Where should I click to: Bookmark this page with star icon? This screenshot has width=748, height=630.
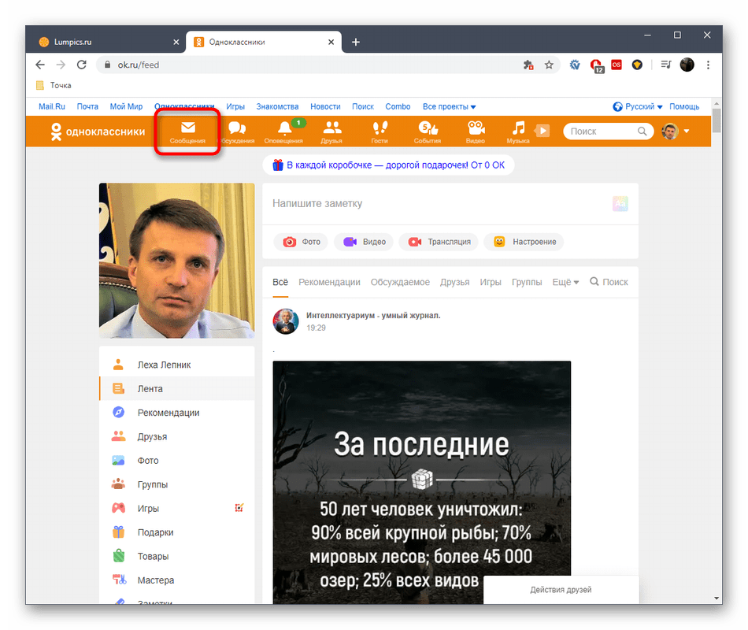(550, 65)
